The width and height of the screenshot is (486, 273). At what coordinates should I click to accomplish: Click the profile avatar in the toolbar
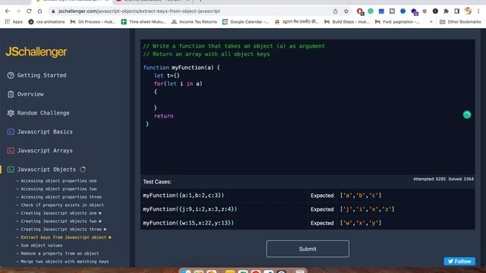[468, 11]
